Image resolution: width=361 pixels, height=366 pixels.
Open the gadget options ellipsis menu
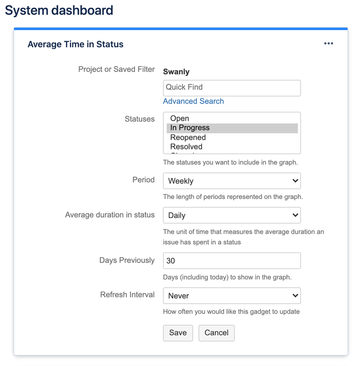tap(328, 43)
